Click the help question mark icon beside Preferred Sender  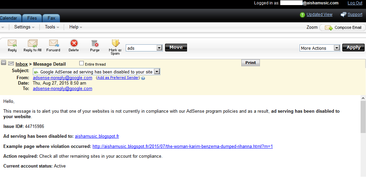143,79
